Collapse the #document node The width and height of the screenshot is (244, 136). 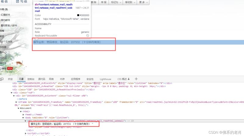[18, 108]
